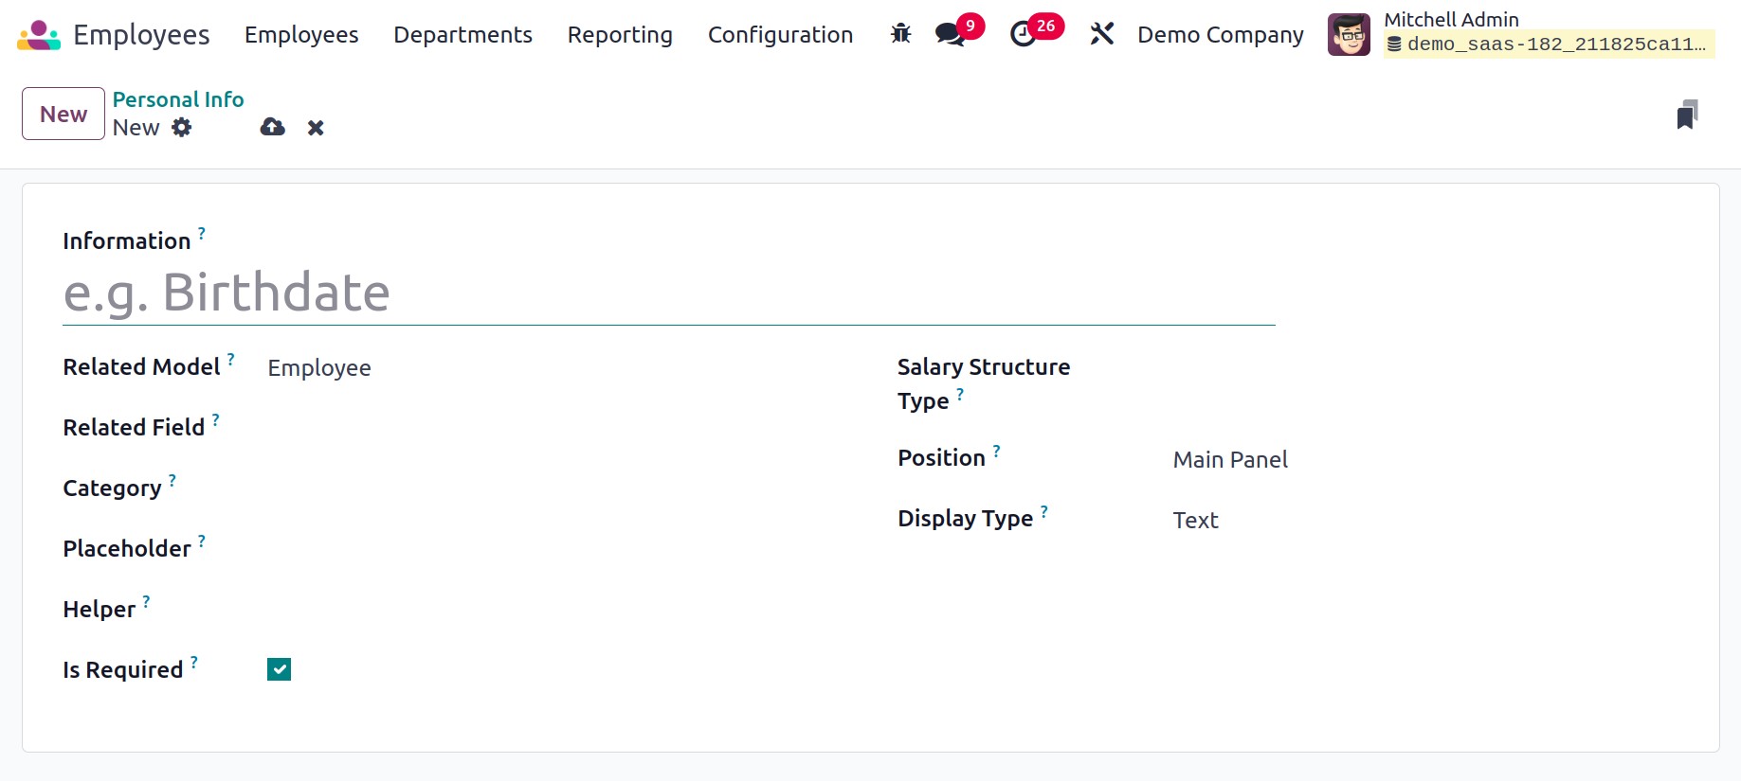The width and height of the screenshot is (1741, 781).
Task: Click the bookmark icon at top right
Action: [x=1687, y=115]
